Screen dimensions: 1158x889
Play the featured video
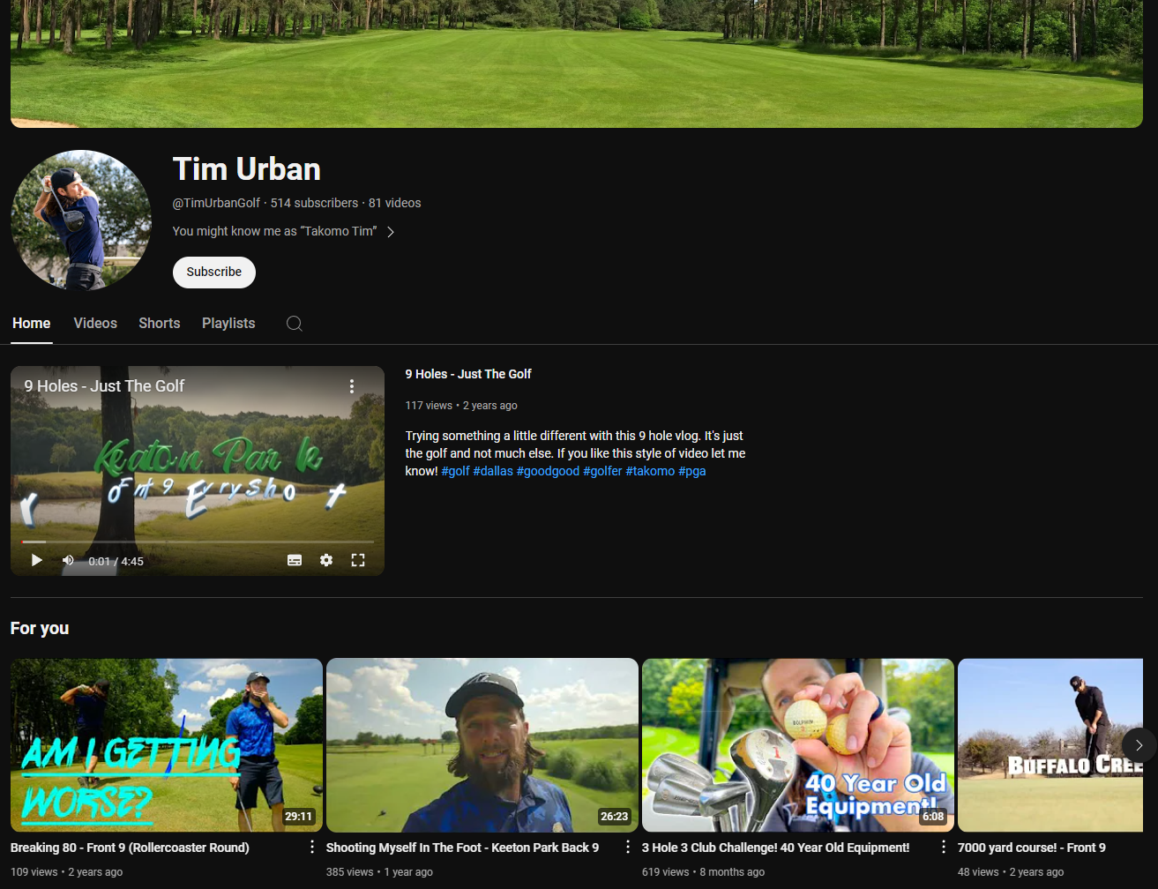(x=36, y=560)
